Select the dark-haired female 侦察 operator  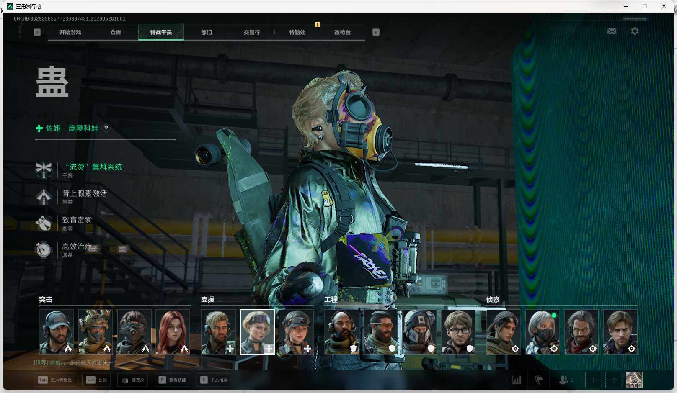click(x=504, y=332)
